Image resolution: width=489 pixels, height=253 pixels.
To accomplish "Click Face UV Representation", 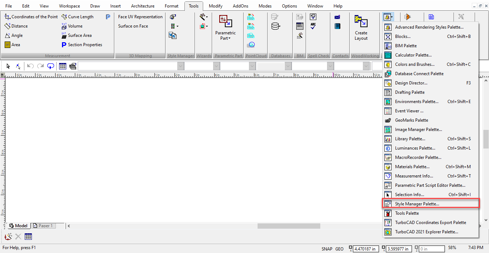I will coord(140,17).
